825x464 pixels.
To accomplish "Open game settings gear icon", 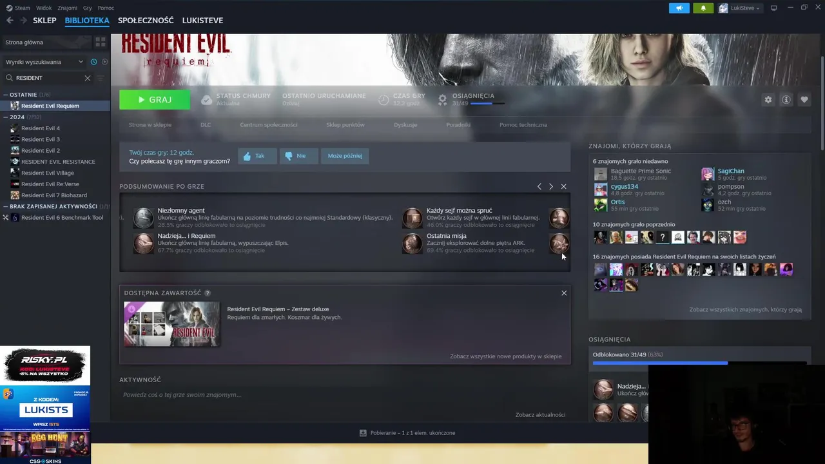I will click(768, 100).
